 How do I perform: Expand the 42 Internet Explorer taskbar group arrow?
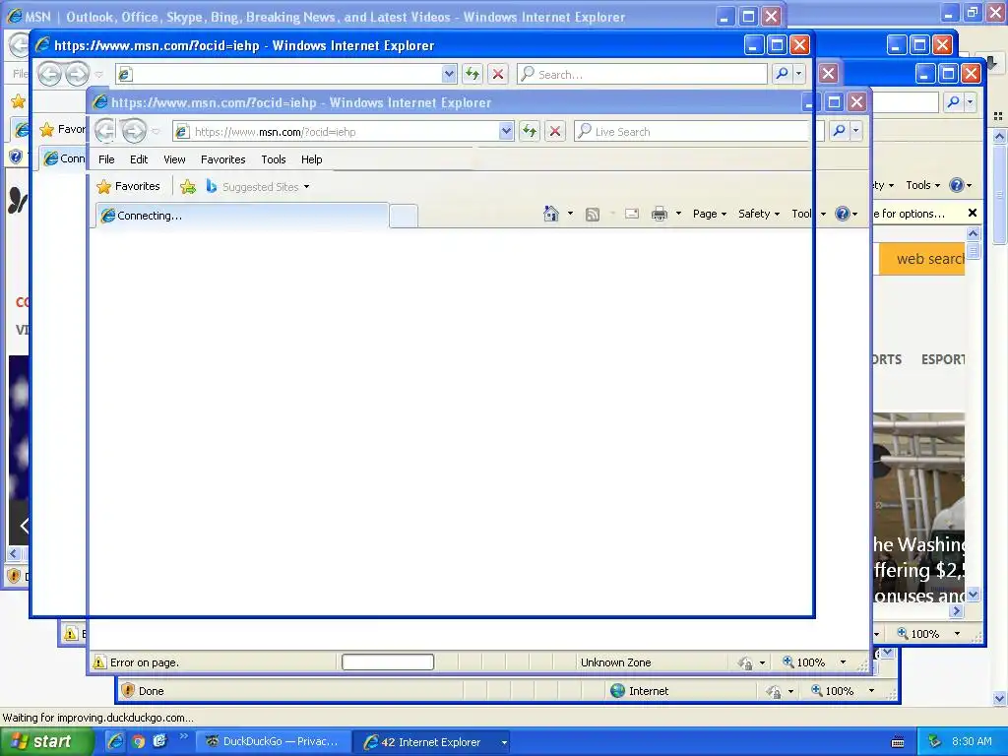tap(504, 742)
